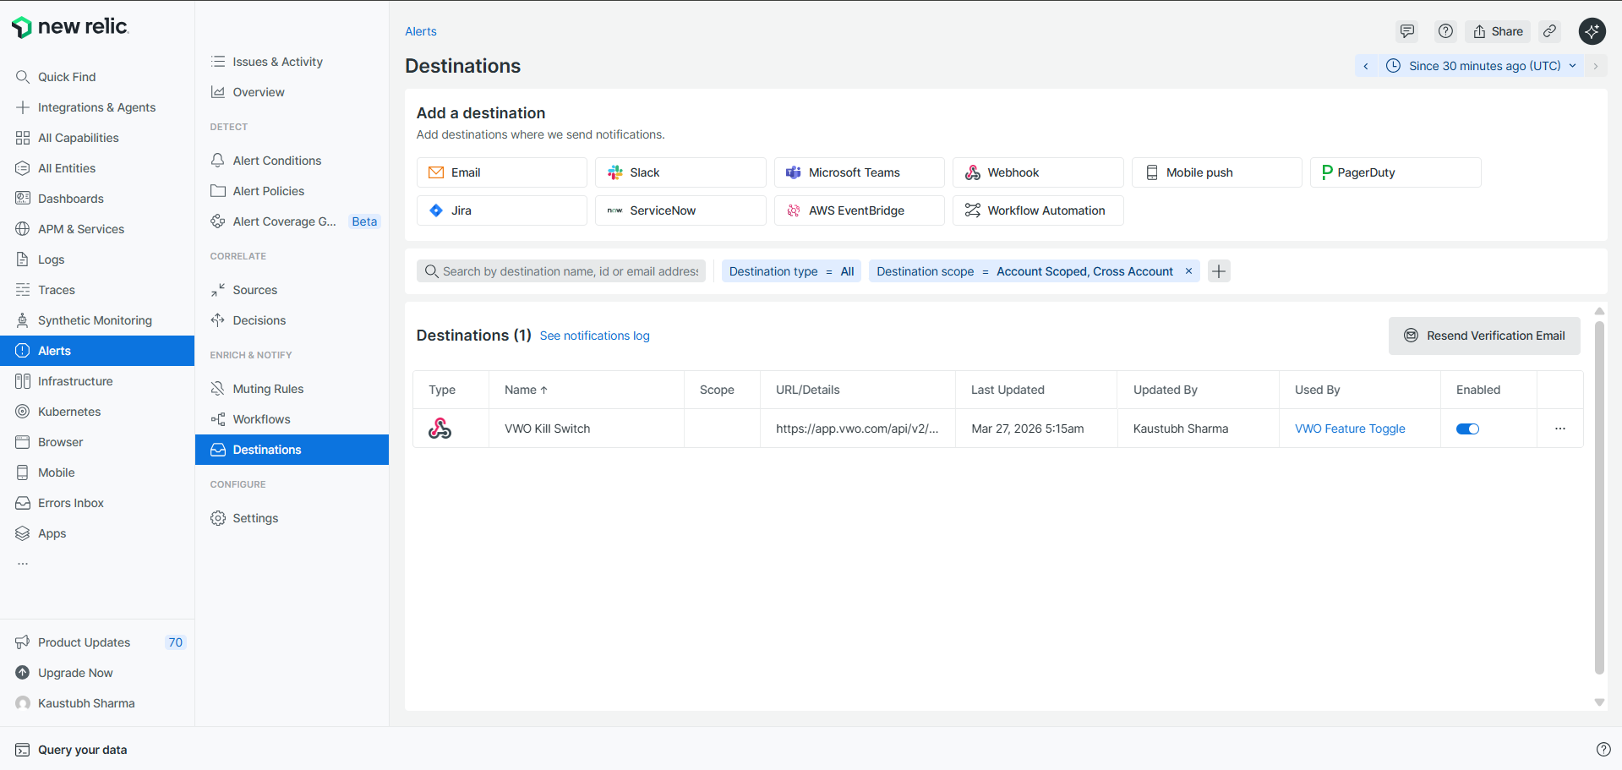Open See notifications log link
The height and width of the screenshot is (770, 1622).
[x=595, y=336]
